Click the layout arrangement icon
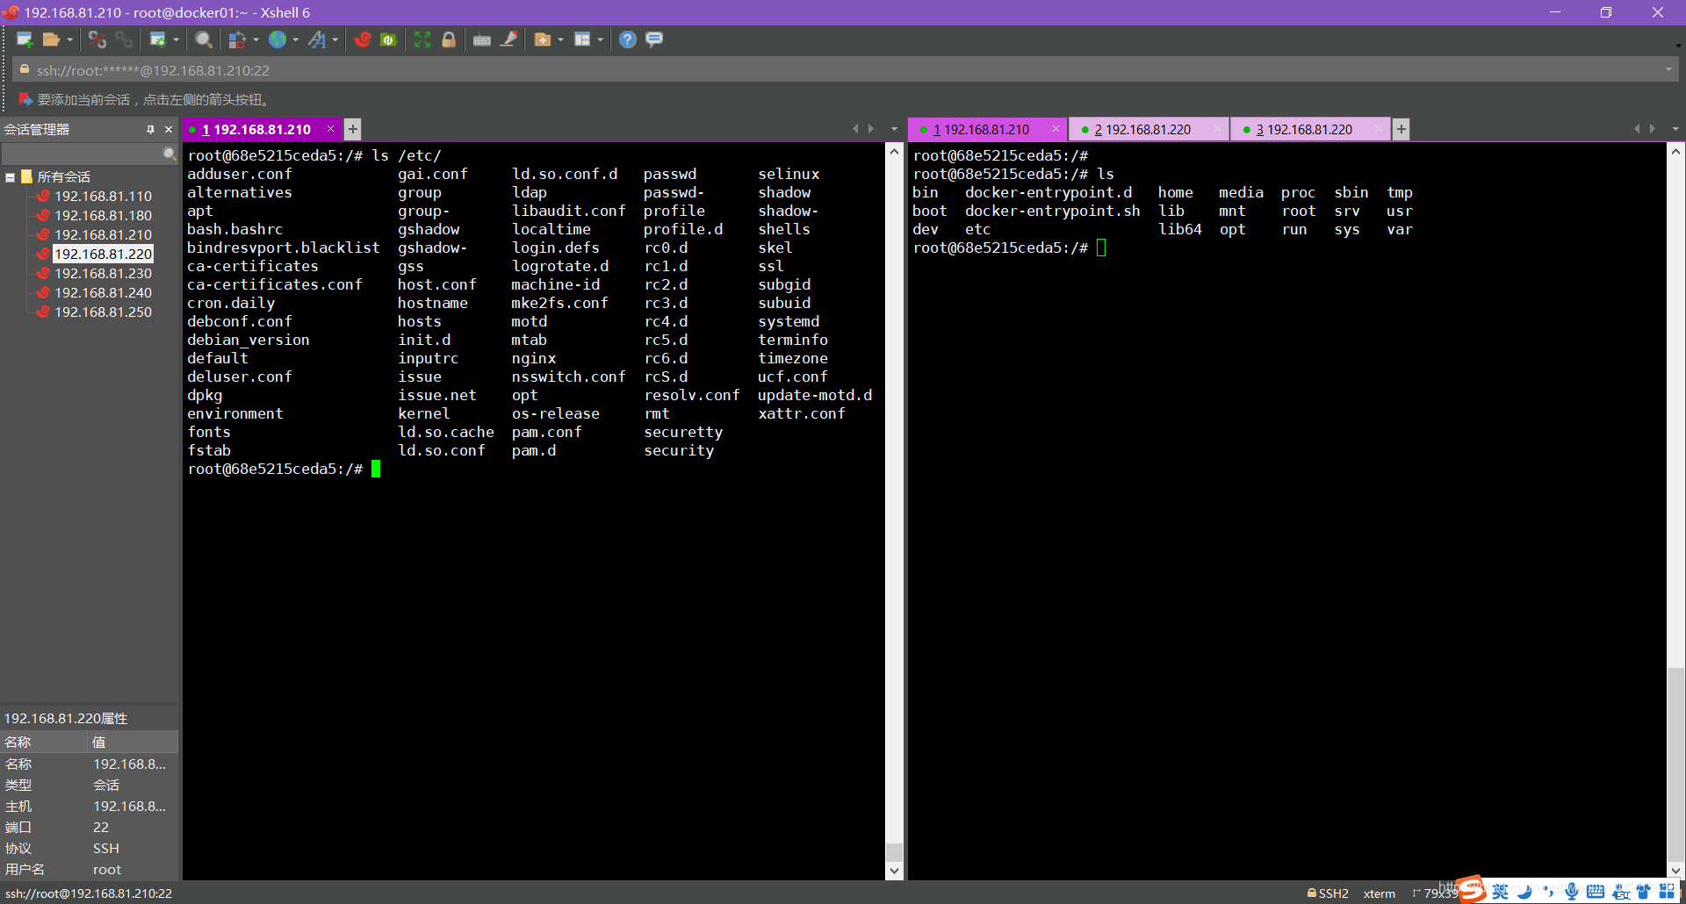 582,39
